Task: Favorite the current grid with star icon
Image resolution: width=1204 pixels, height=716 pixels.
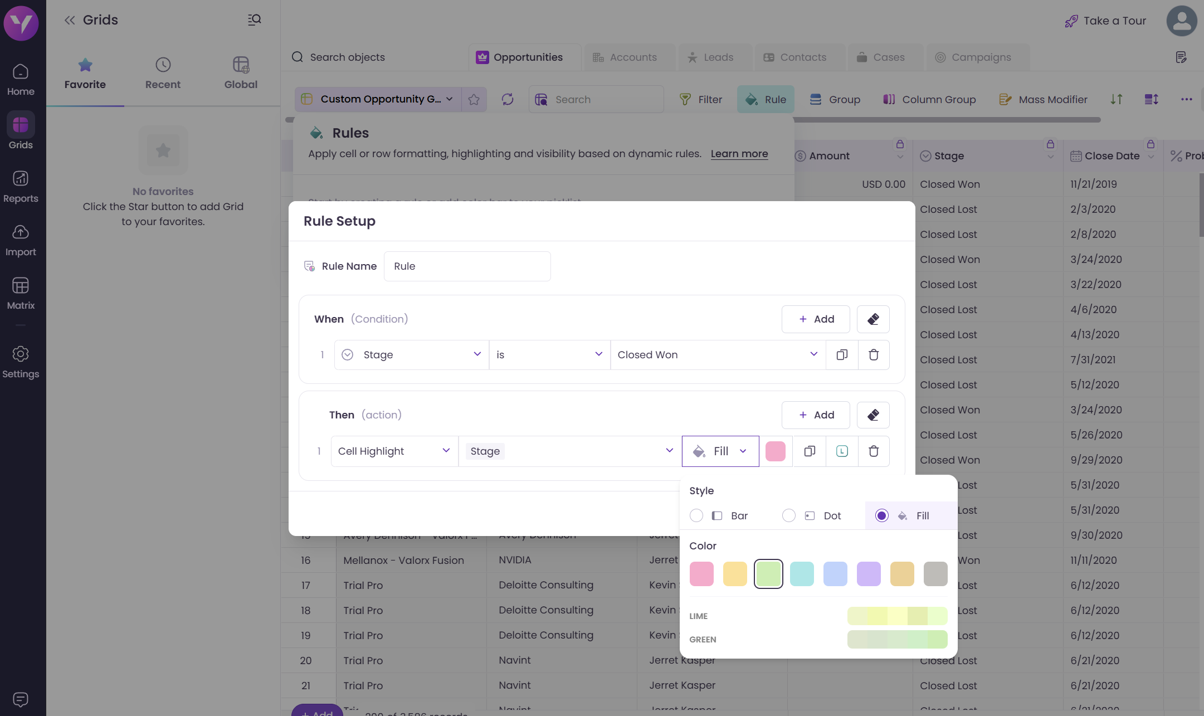Action: click(474, 99)
